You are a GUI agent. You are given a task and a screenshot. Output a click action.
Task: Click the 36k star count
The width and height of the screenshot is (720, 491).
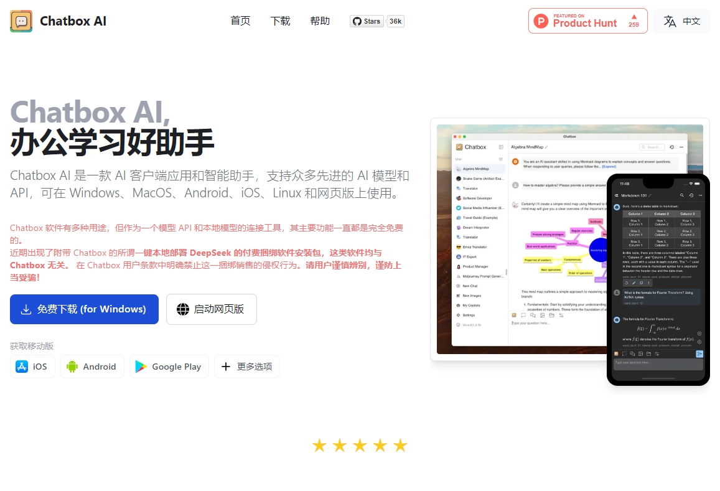click(395, 21)
